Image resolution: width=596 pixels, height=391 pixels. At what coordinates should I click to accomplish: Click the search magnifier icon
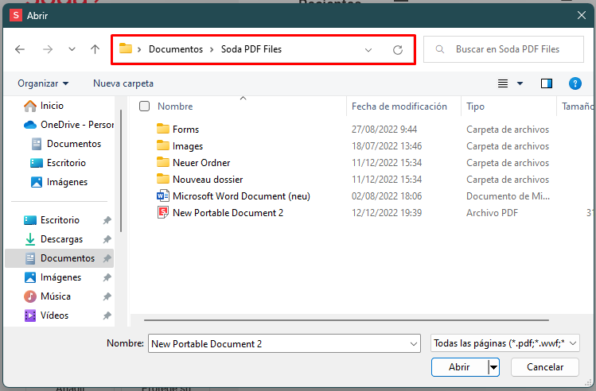pyautogui.click(x=440, y=49)
